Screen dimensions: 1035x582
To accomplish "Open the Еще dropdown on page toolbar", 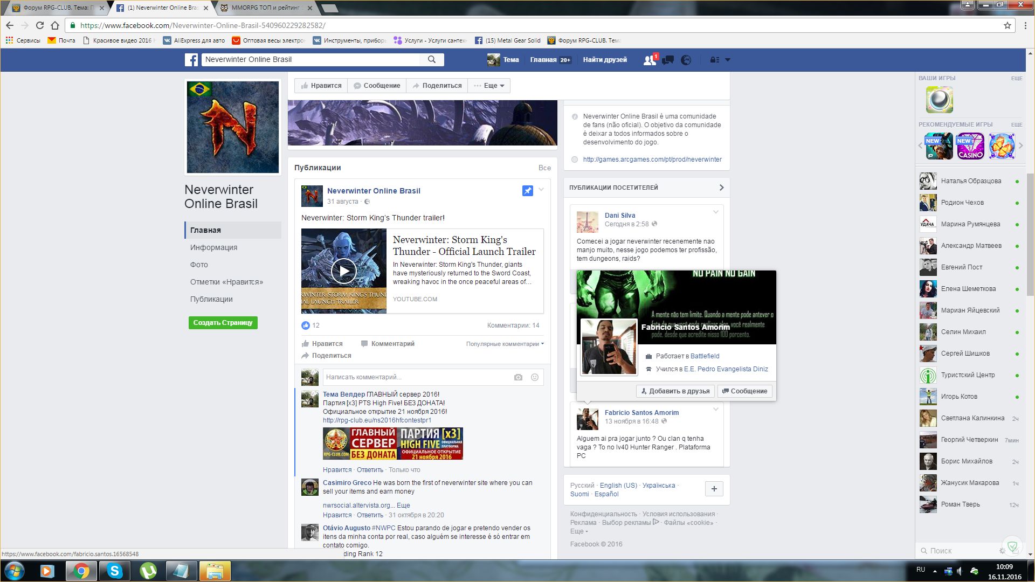I will click(x=489, y=86).
